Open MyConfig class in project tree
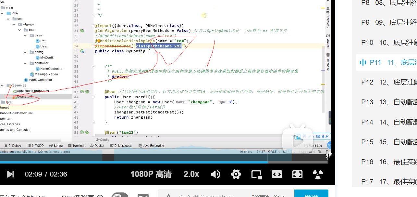Viewport: 417px width, 197px height. pyautogui.click(x=47, y=58)
